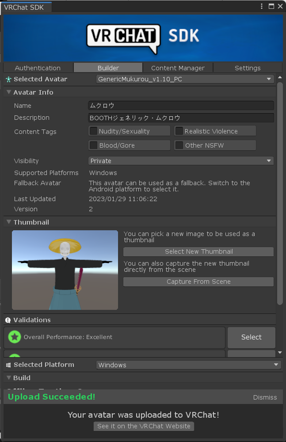Click the scrollbar up arrow

click(280, 77)
